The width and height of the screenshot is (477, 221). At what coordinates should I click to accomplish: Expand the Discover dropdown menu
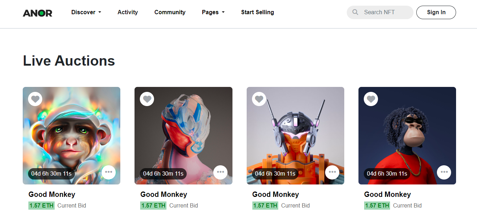click(86, 12)
